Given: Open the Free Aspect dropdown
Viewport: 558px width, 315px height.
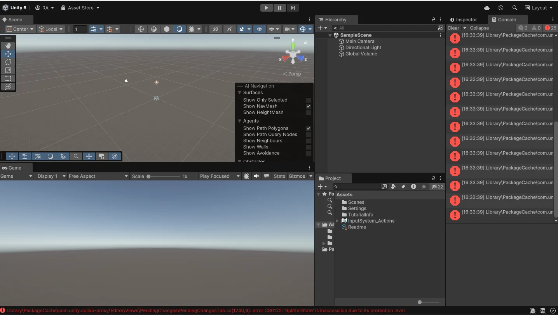Looking at the screenshot, I should point(98,176).
